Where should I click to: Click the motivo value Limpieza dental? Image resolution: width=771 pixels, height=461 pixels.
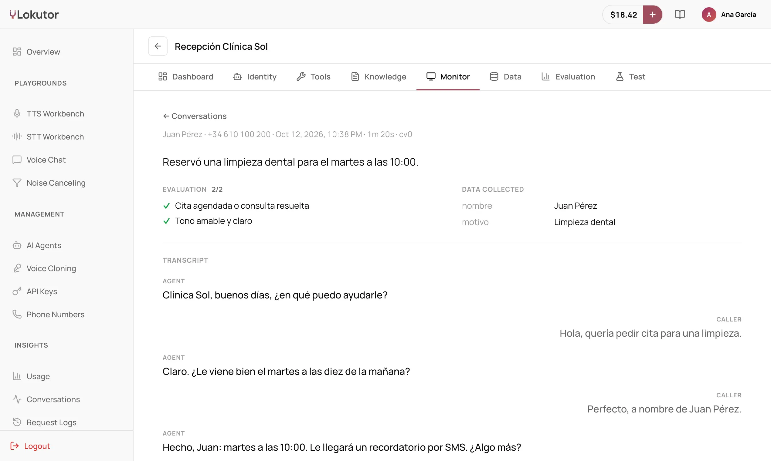[584, 222]
